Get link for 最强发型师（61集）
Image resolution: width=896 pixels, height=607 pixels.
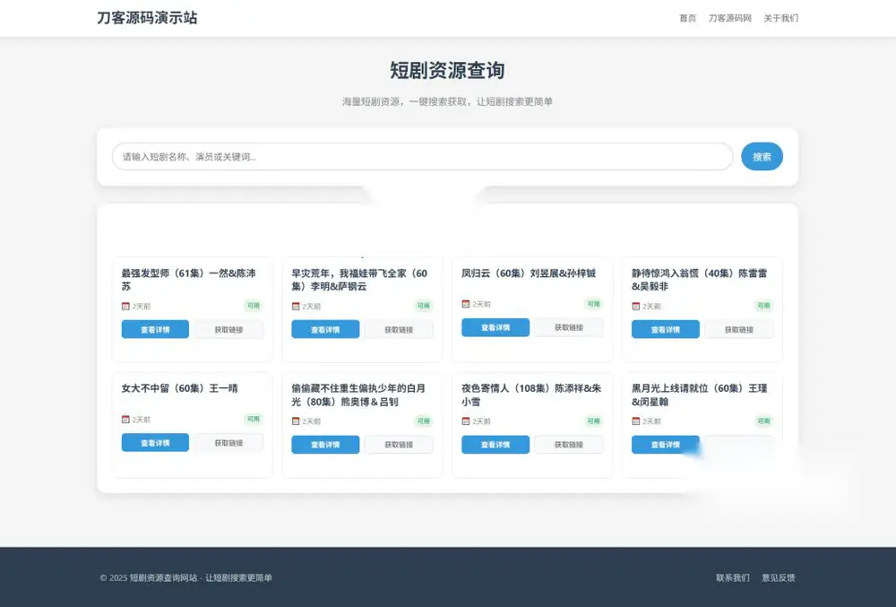(228, 329)
